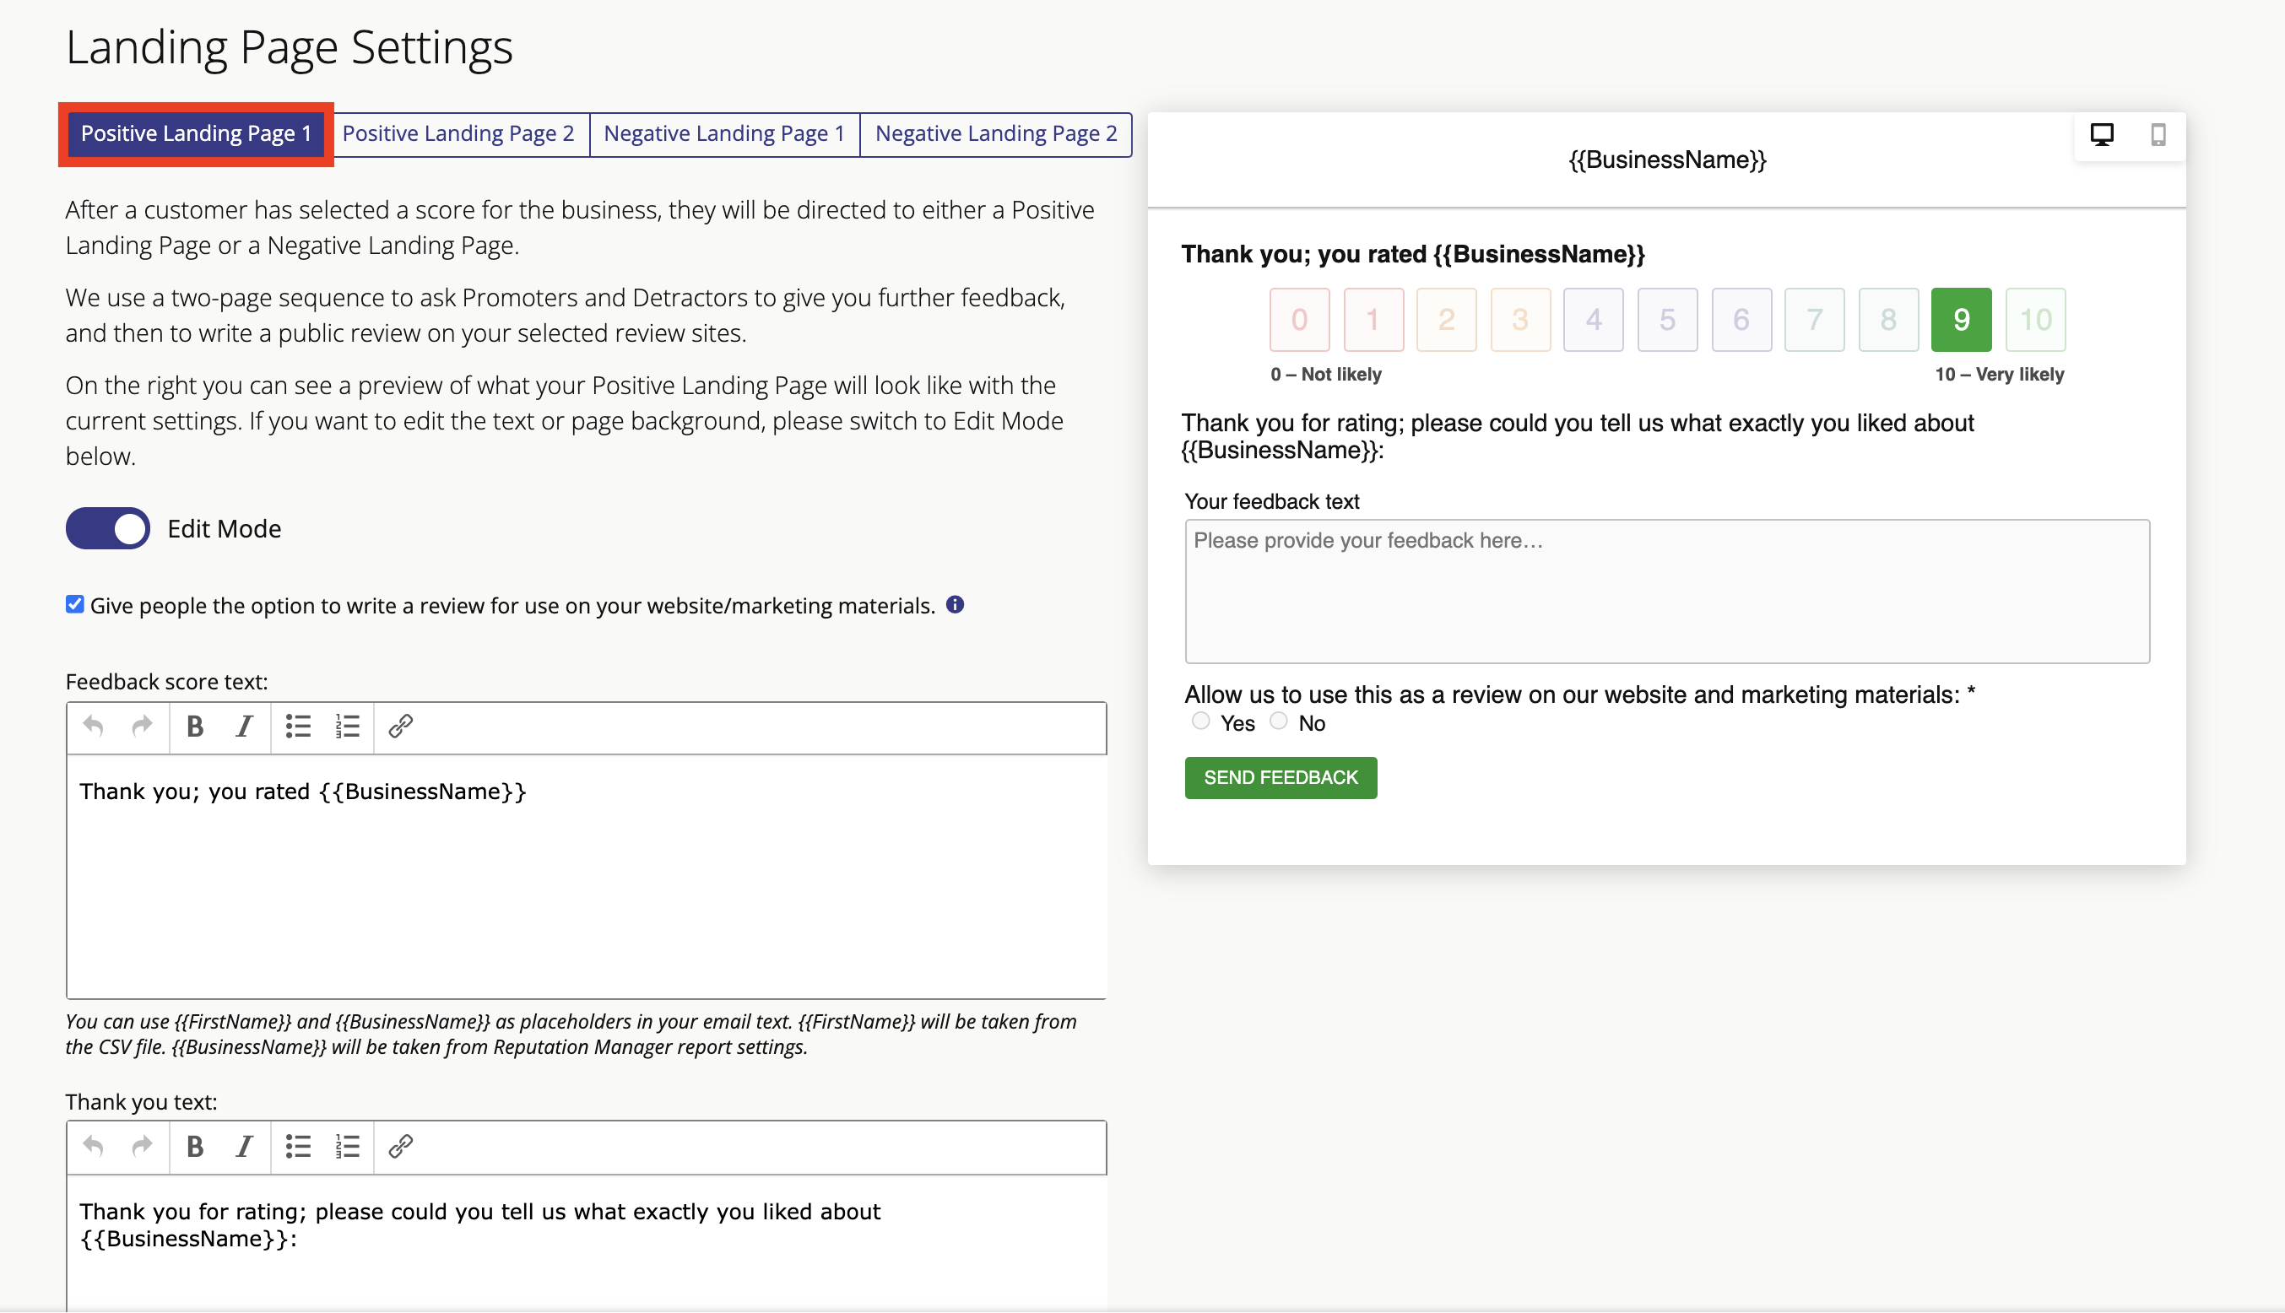Insert link in Thank you text editor

coord(400,1147)
